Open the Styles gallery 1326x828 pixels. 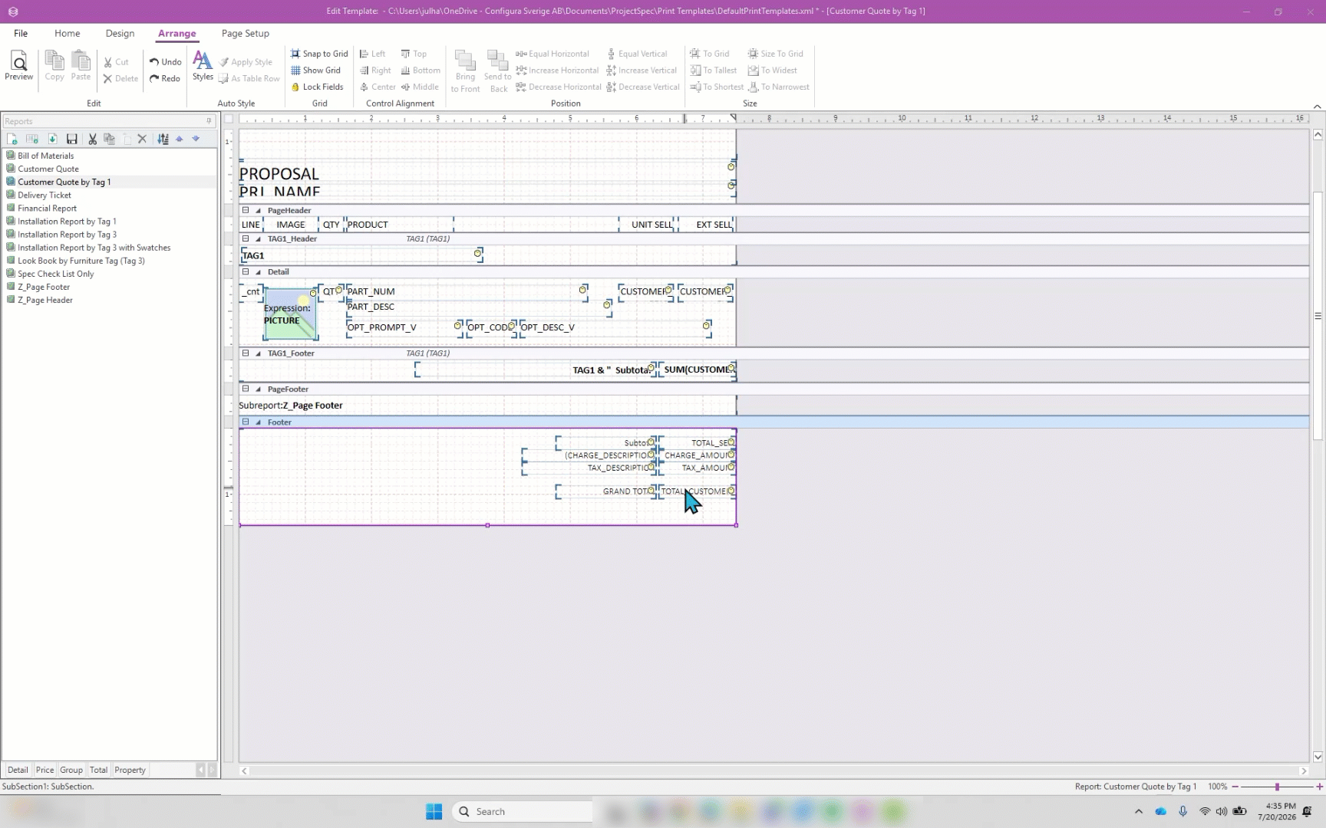pos(203,66)
